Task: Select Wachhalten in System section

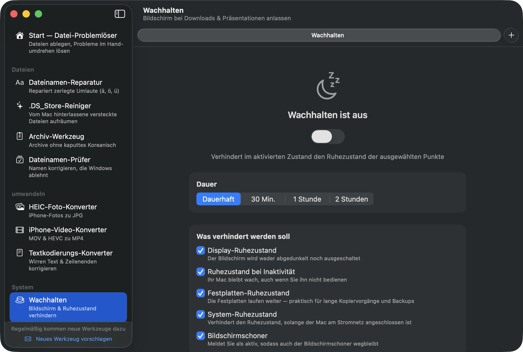Action: [68, 307]
